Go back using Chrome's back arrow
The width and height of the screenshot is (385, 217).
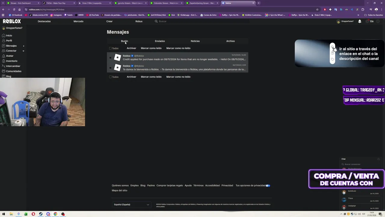(x=3, y=9)
